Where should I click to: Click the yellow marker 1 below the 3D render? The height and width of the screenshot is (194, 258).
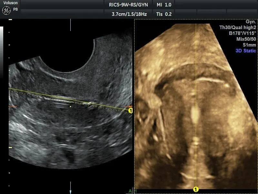(x=195, y=189)
